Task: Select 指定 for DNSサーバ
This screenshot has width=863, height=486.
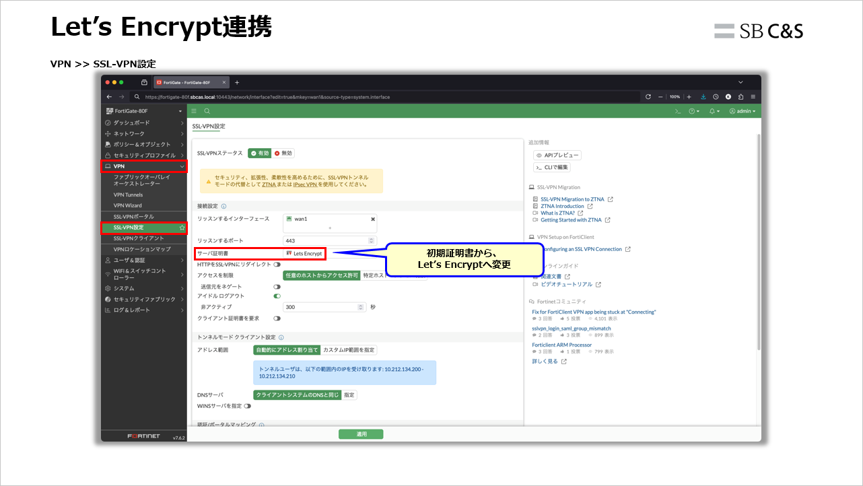Action: tap(349, 395)
